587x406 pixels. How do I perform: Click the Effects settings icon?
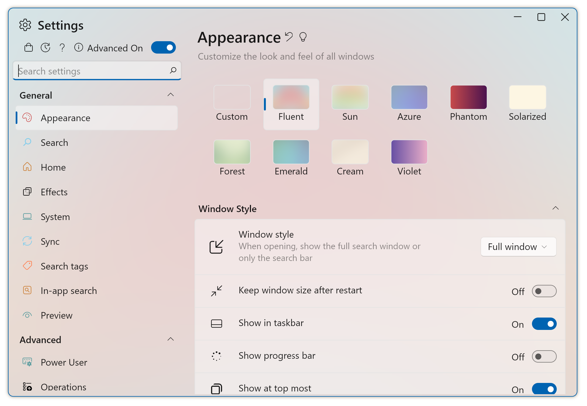click(x=28, y=192)
